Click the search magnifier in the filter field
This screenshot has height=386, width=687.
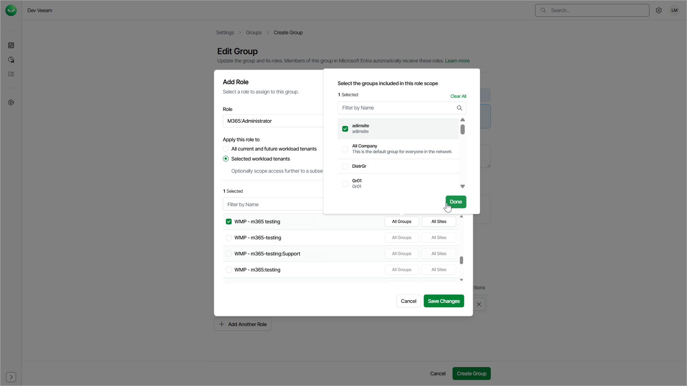(x=459, y=108)
